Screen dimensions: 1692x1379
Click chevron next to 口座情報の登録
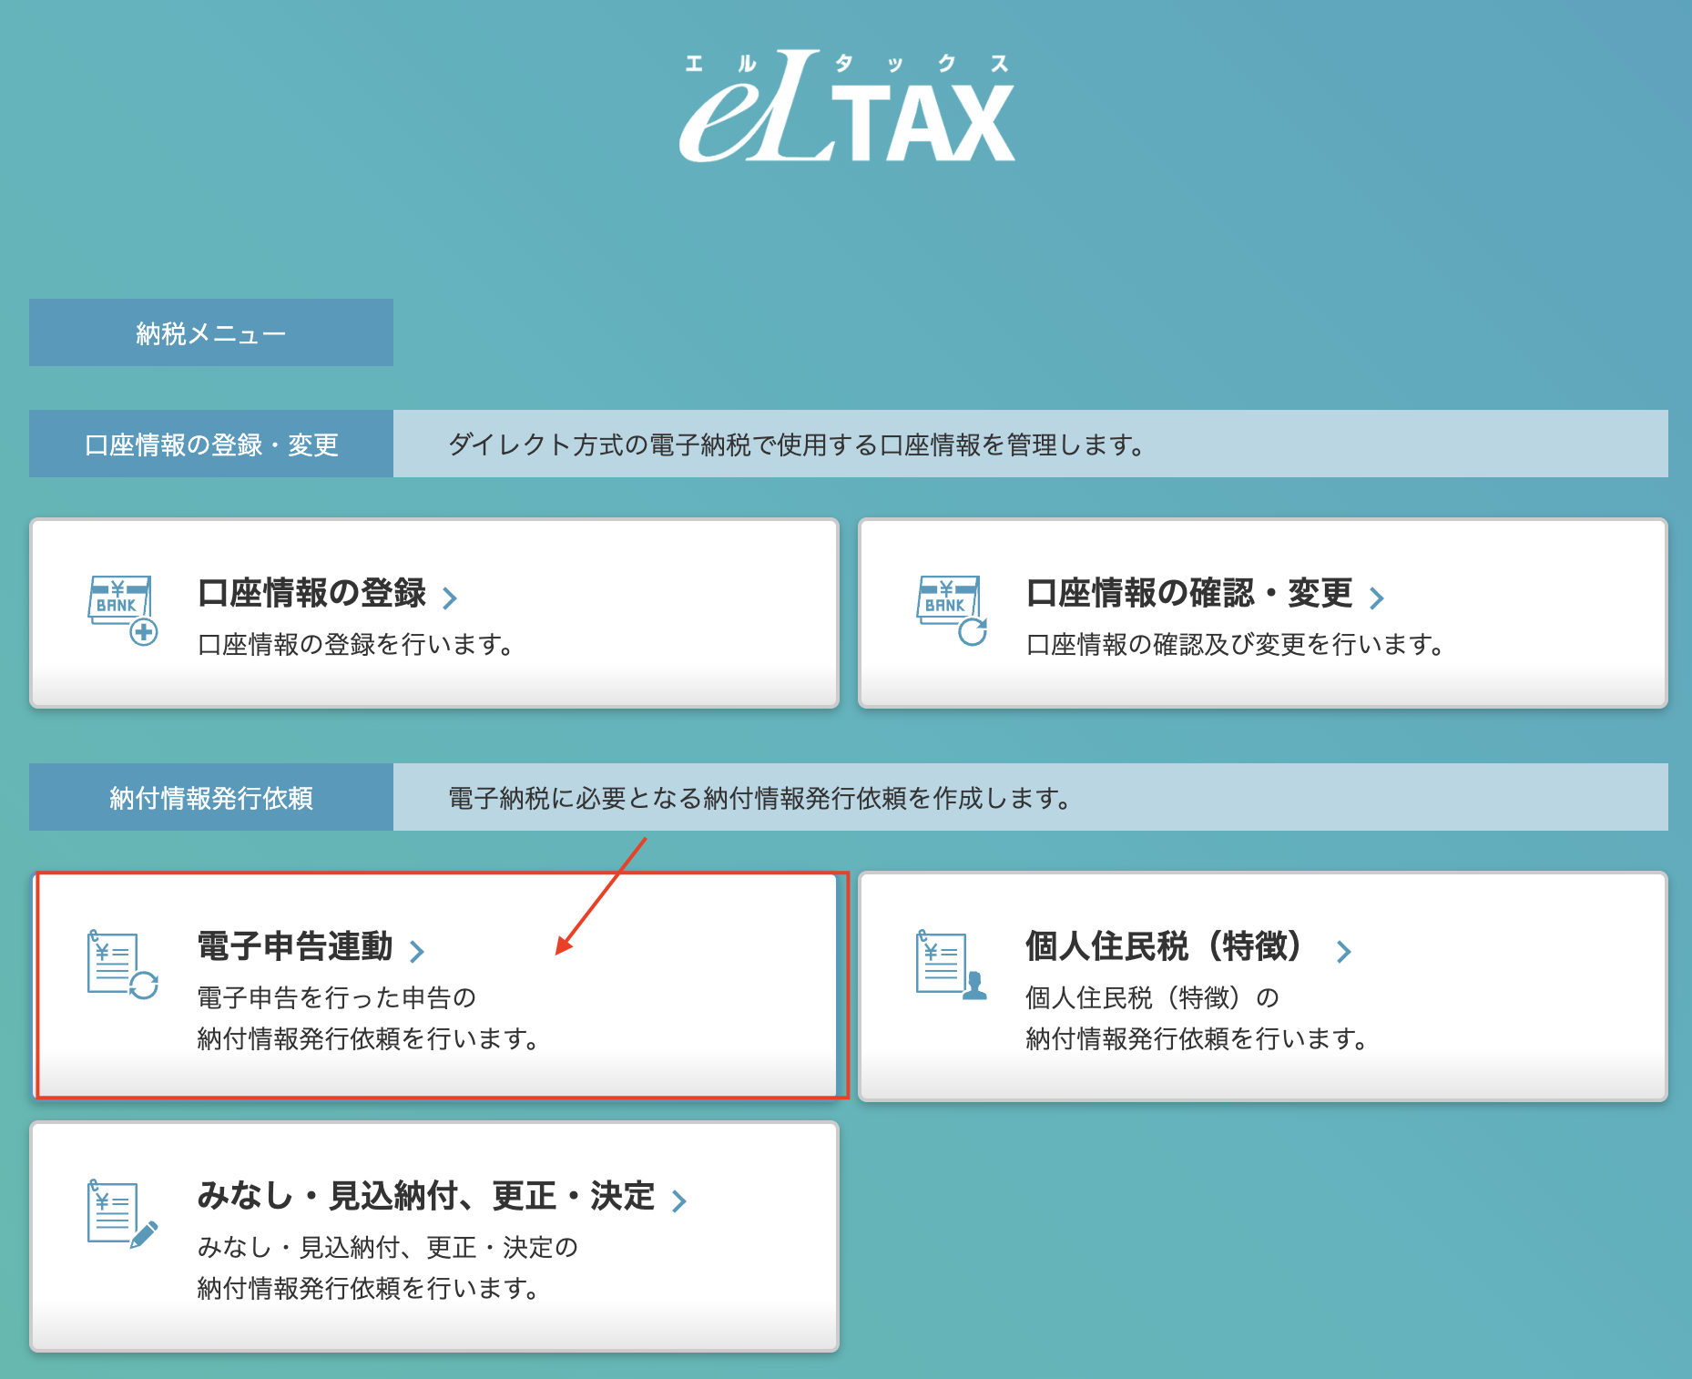449,598
